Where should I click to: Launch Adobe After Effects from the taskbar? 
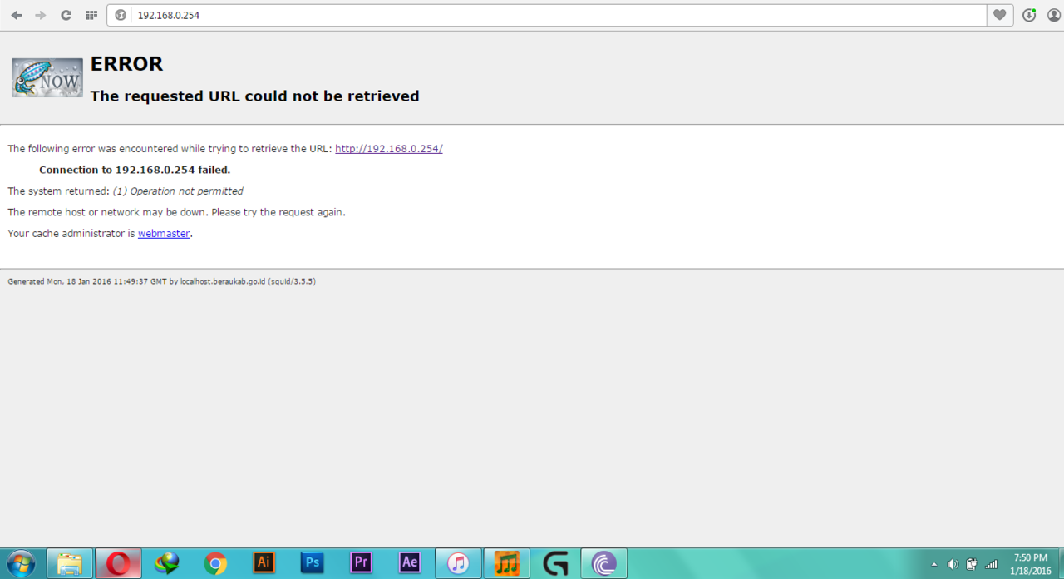(x=410, y=563)
